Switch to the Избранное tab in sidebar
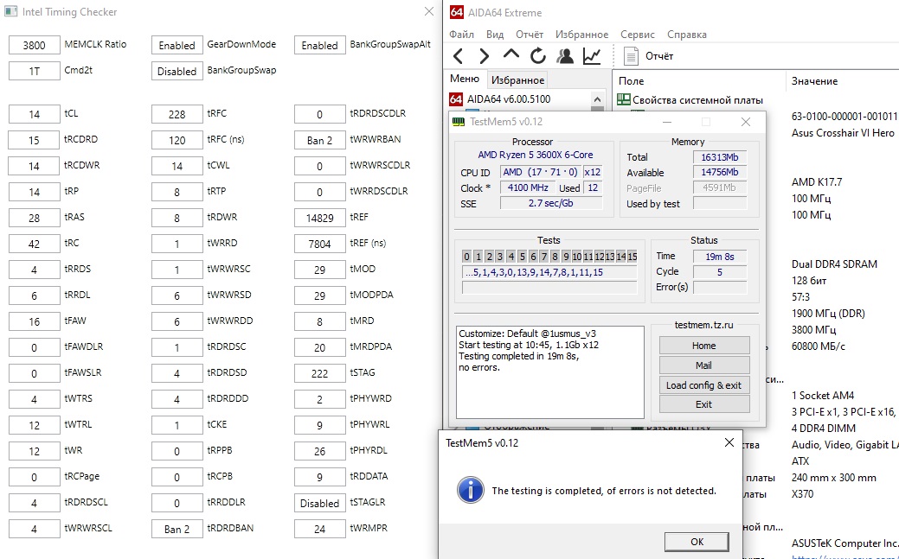 pos(517,80)
